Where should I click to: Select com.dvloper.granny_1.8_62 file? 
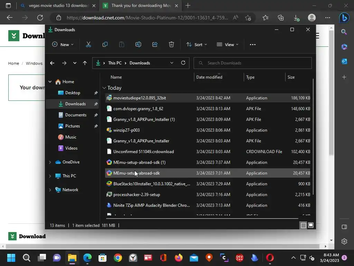click(207, 109)
